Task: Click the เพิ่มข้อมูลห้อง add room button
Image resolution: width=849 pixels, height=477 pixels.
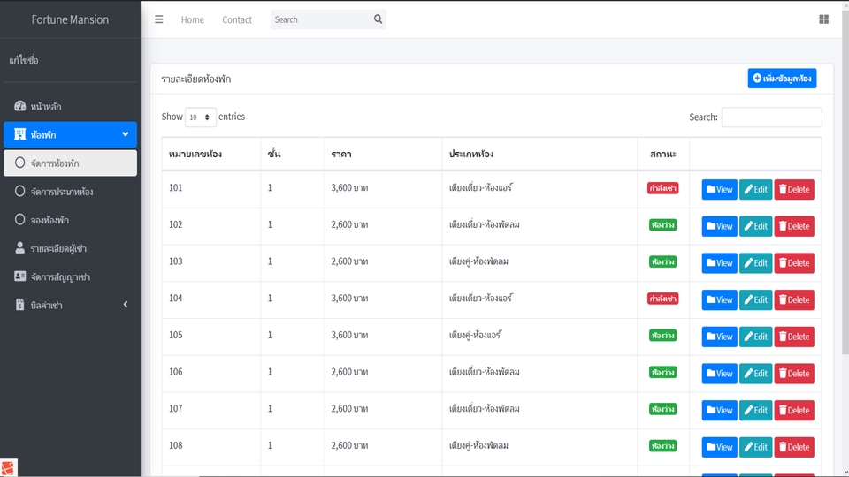Action: coord(782,79)
